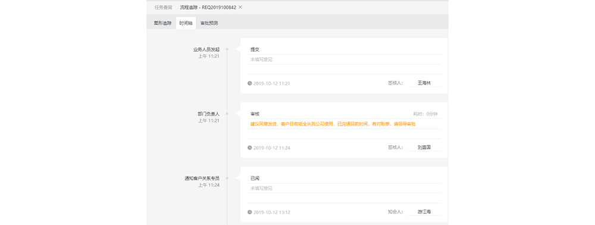This screenshot has width=595, height=225.
Task: Click the signer name 王海林
Action: click(424, 83)
